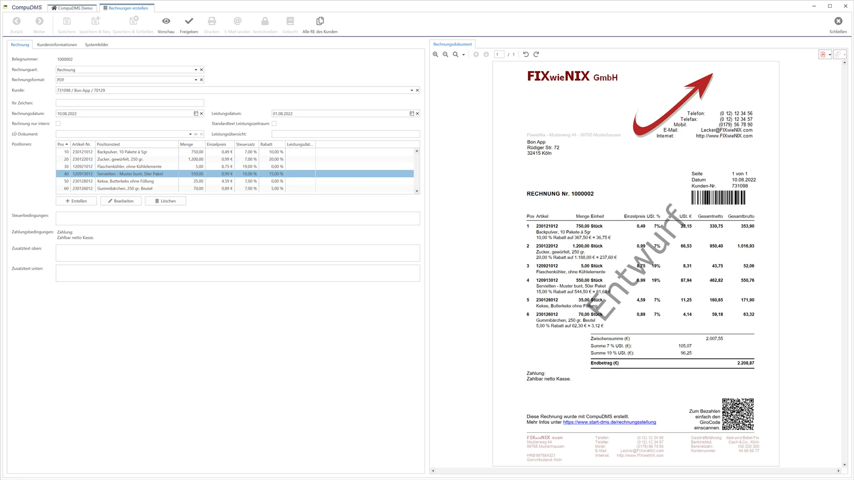Viewport: 854px width, 480px height.
Task: Switch to the Kundeninformationen tab
Action: pos(57,44)
